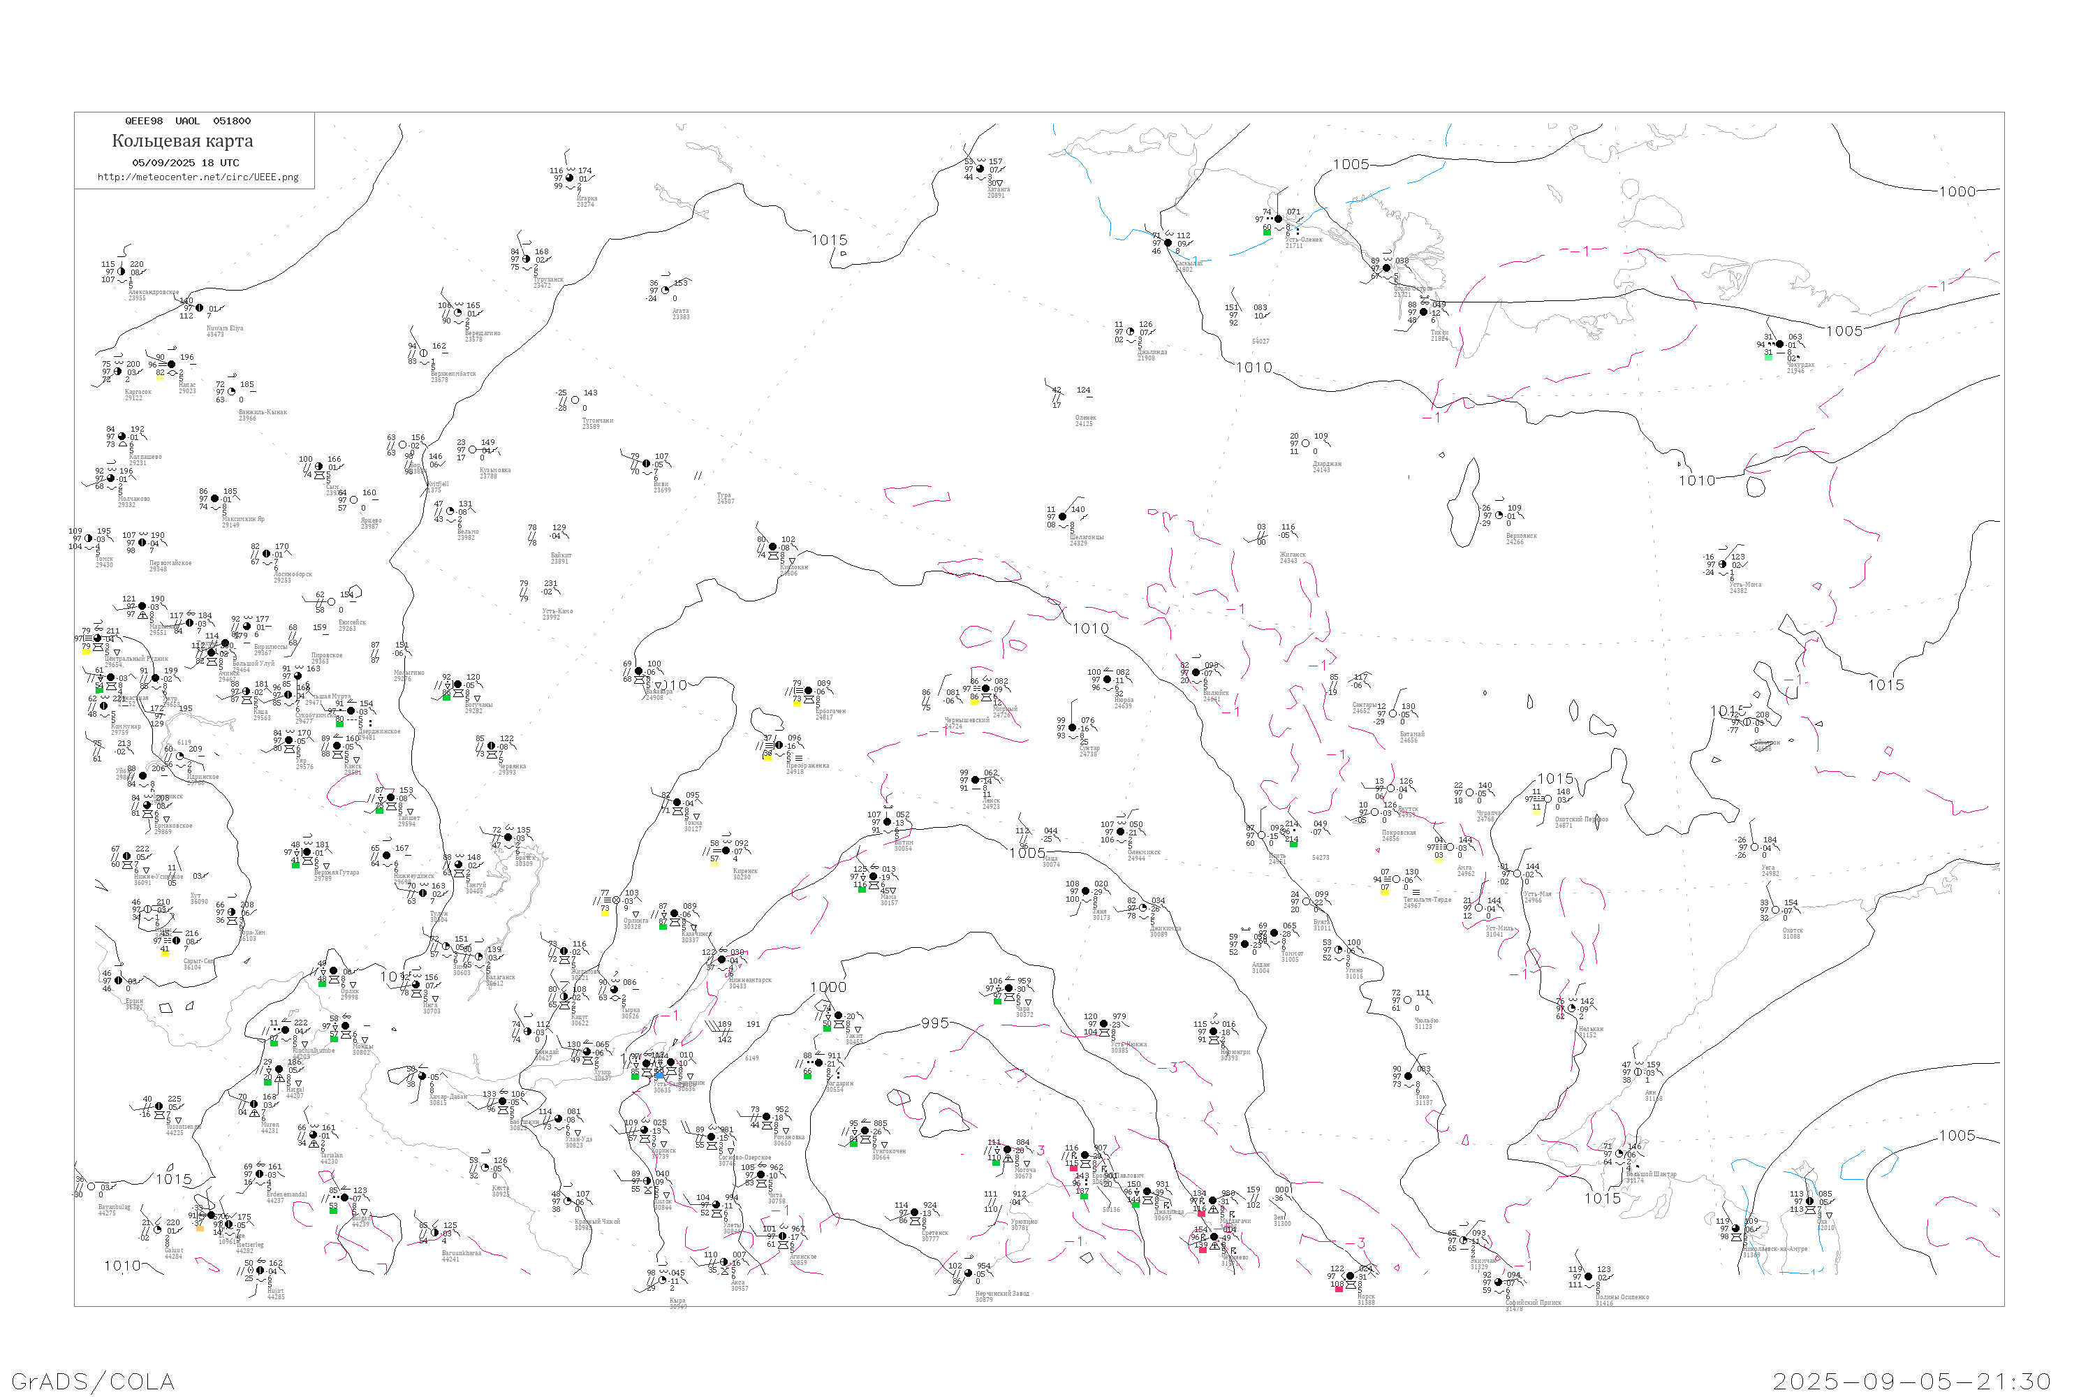Click the red square near Ерофей Павлович

tap(1073, 1168)
